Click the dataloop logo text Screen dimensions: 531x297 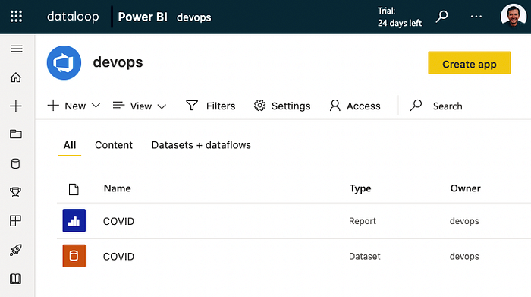[x=73, y=16]
